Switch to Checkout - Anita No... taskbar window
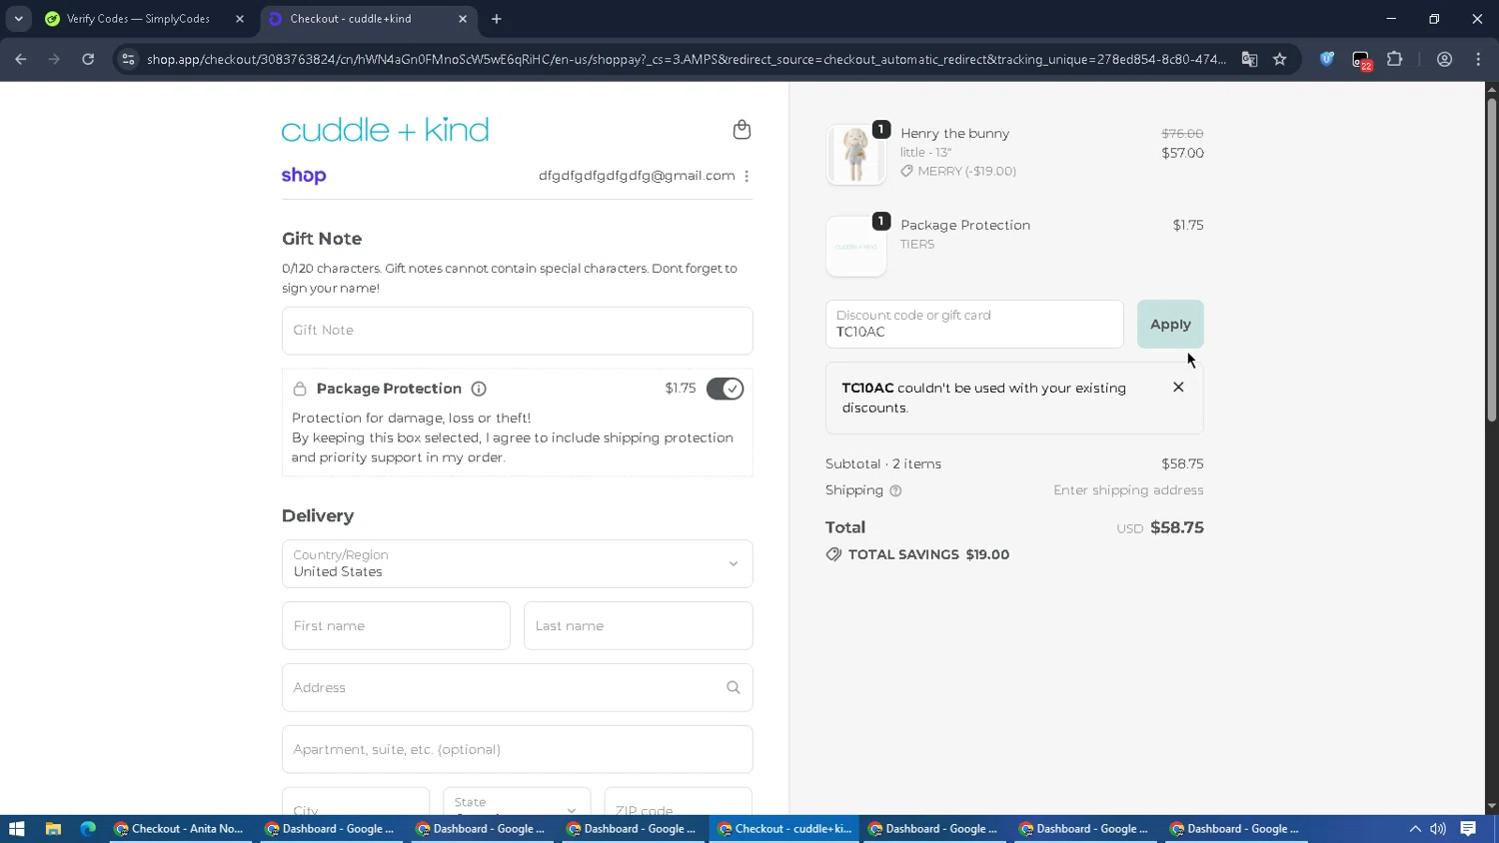Viewport: 1499px width, 843px height. [x=179, y=828]
